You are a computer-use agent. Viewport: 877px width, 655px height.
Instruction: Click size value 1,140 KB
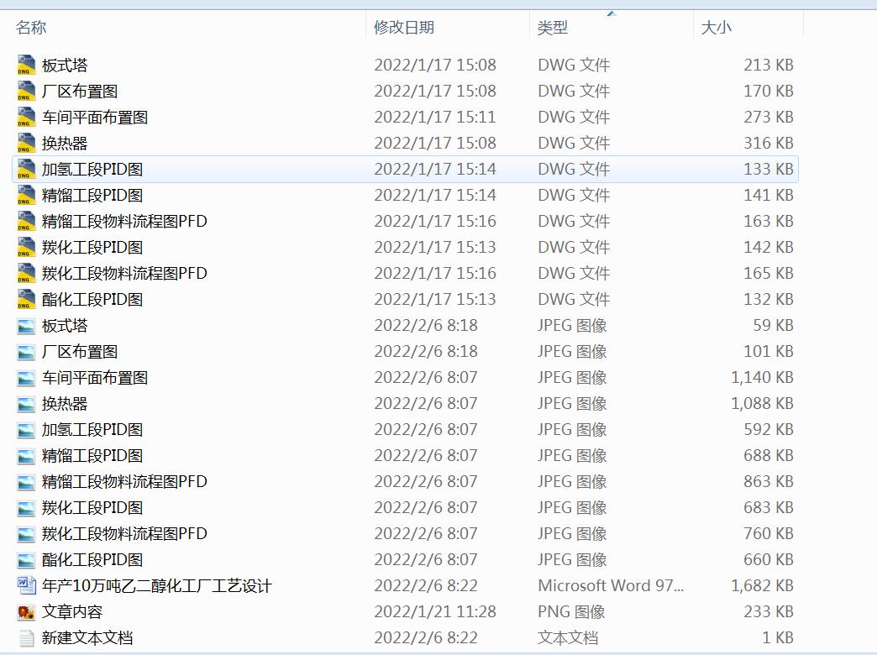coord(763,378)
